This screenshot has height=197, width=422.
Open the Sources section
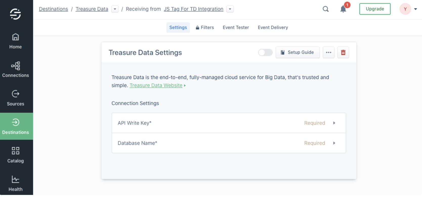tap(15, 98)
